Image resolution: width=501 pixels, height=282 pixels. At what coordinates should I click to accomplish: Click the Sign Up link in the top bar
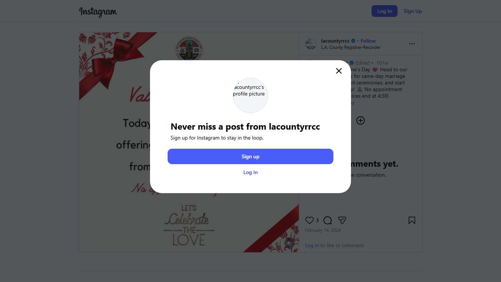[x=413, y=11]
